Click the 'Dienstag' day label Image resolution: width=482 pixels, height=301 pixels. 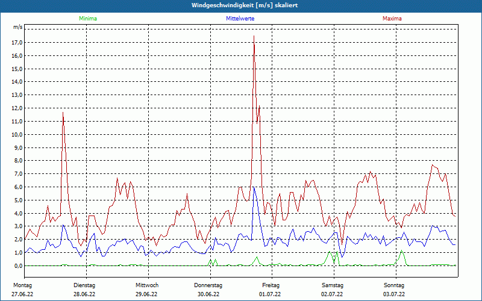[84, 285]
